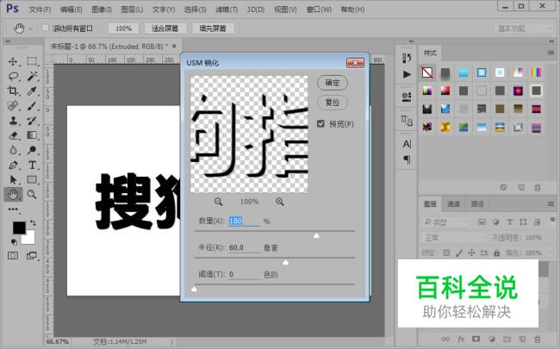The height and width of the screenshot is (349, 560).
Task: Select the Eyedropper tool
Action: coord(32,90)
